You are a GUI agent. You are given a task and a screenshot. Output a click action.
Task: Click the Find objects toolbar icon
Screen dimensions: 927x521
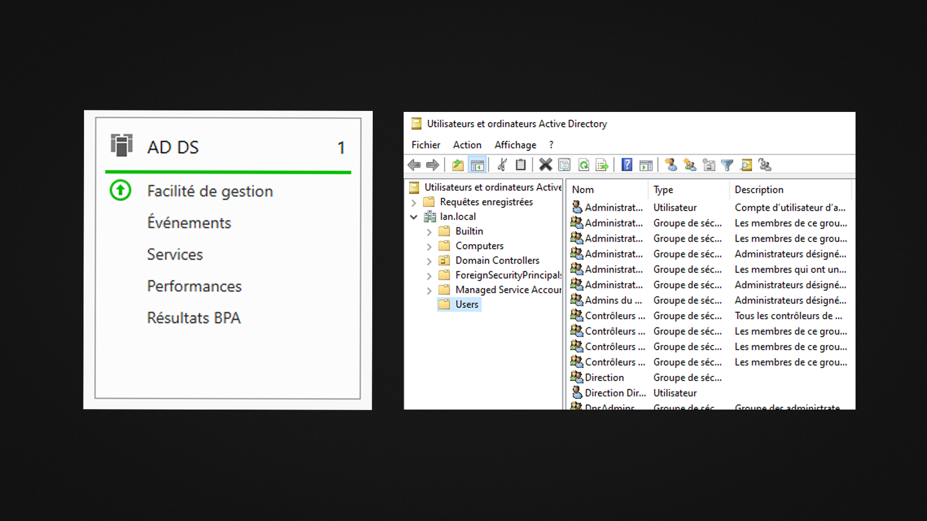coord(746,165)
